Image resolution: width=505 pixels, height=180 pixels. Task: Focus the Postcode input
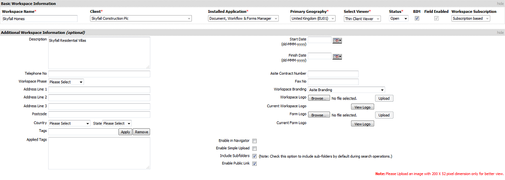pos(99,115)
